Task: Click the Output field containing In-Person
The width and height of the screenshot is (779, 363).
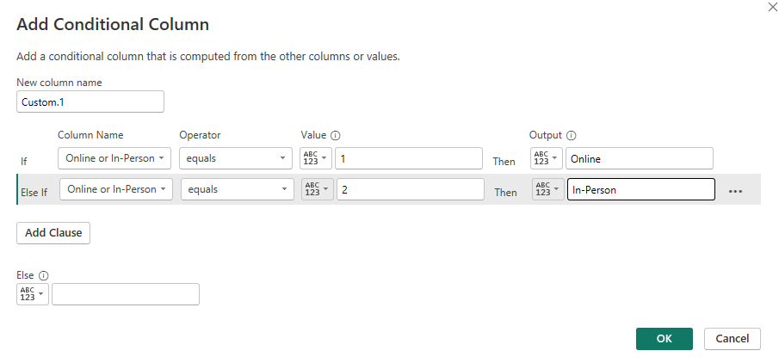Action: 640,189
